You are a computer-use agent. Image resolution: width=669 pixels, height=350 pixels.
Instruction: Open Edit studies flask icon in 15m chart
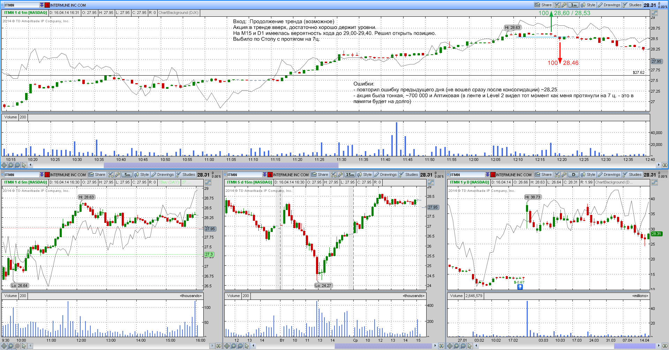pyautogui.click(x=333, y=174)
